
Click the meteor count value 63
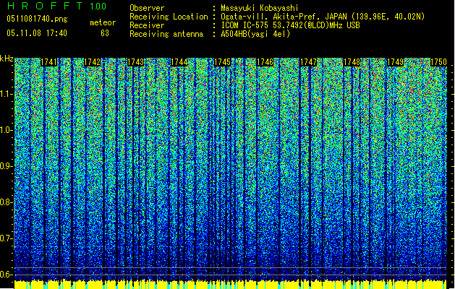tap(105, 33)
